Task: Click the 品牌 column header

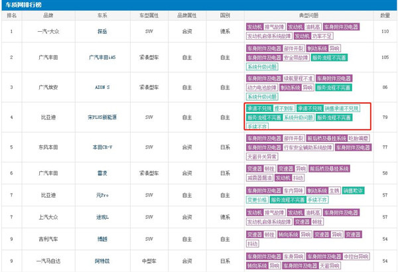Action: coord(48,15)
